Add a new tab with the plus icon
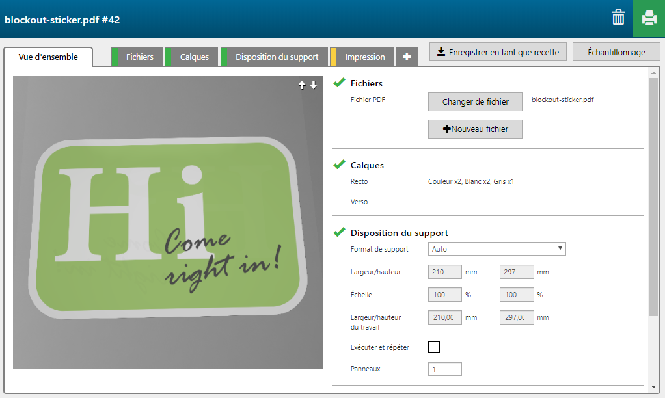665x398 pixels. [407, 57]
